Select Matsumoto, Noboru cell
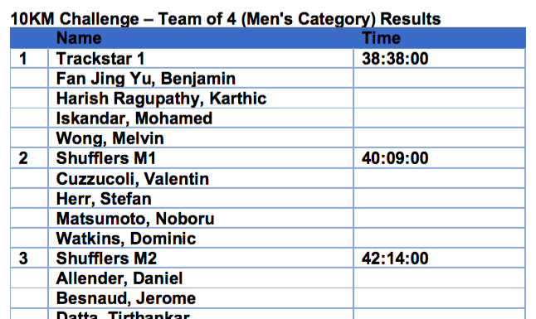536x319 pixels. [x=201, y=219]
